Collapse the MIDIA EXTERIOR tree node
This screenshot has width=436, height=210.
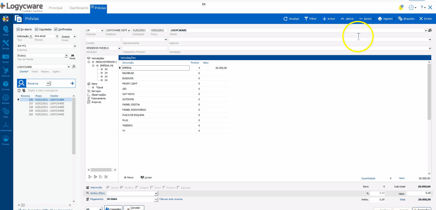click(89, 62)
